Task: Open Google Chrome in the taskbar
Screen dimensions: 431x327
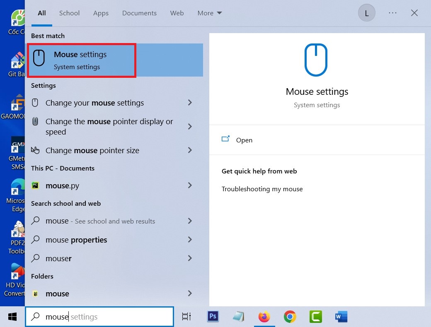Action: (290, 317)
